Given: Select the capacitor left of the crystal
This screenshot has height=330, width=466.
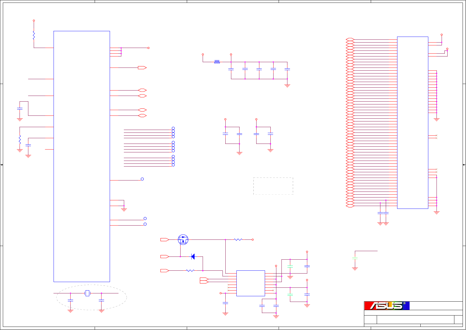Looking at the screenshot, I should point(70,300).
